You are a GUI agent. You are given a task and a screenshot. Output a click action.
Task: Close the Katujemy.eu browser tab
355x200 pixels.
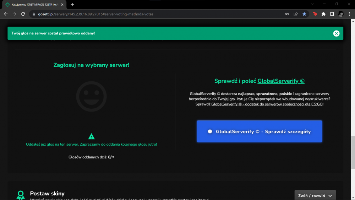click(62, 5)
